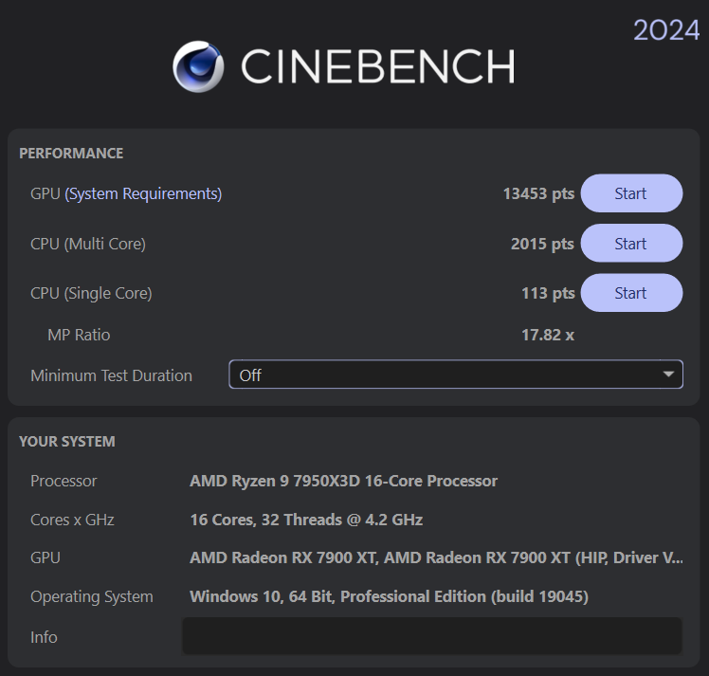Click the Processor label
The height and width of the screenshot is (676, 709).
64,481
